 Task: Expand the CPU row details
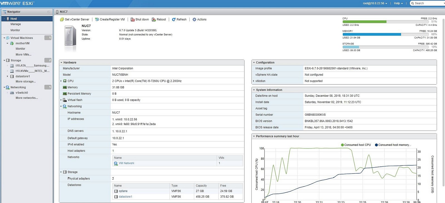pos(61,81)
